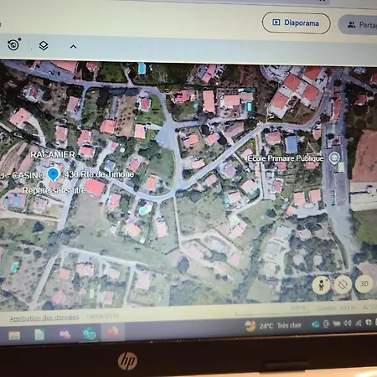Click the rotate view compass icon
The width and height of the screenshot is (377, 377).
[x=343, y=285]
